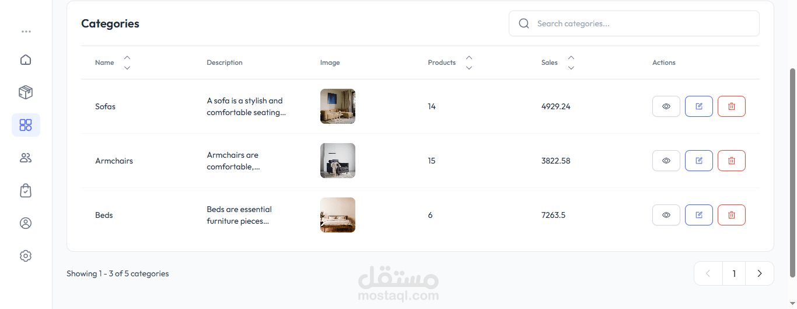Select the Categories grid icon in sidebar

tap(26, 125)
